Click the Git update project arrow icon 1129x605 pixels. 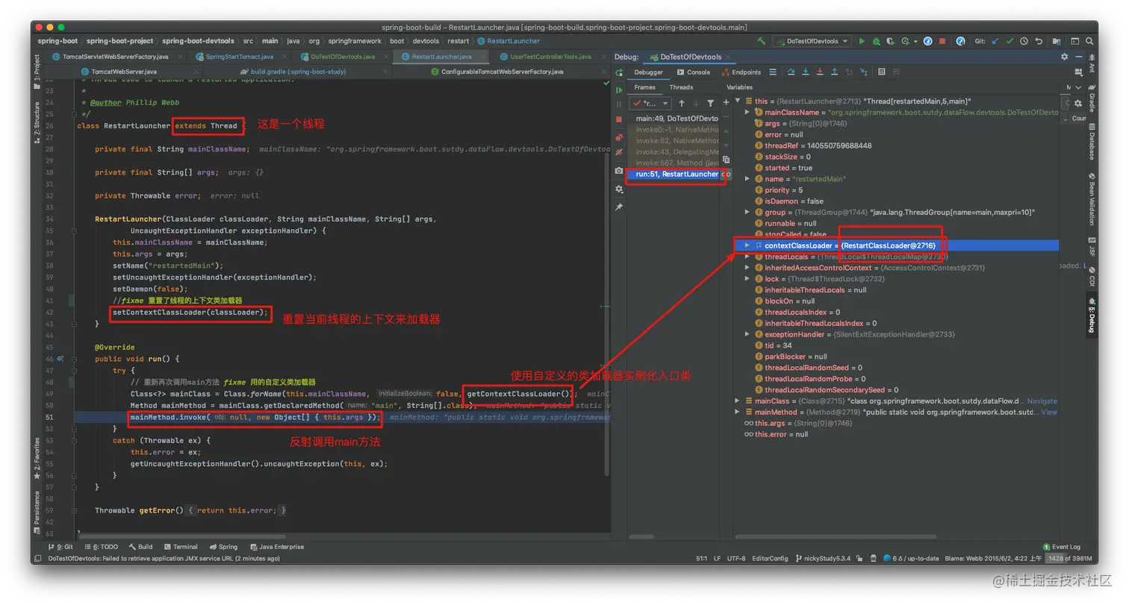point(995,41)
